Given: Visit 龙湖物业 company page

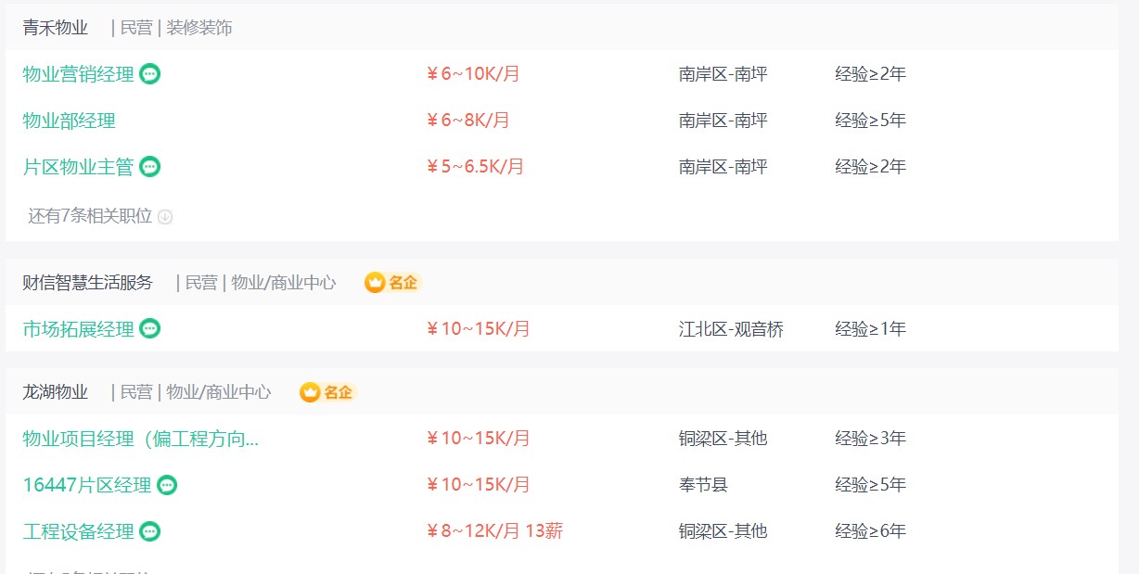Looking at the screenshot, I should tap(56, 392).
